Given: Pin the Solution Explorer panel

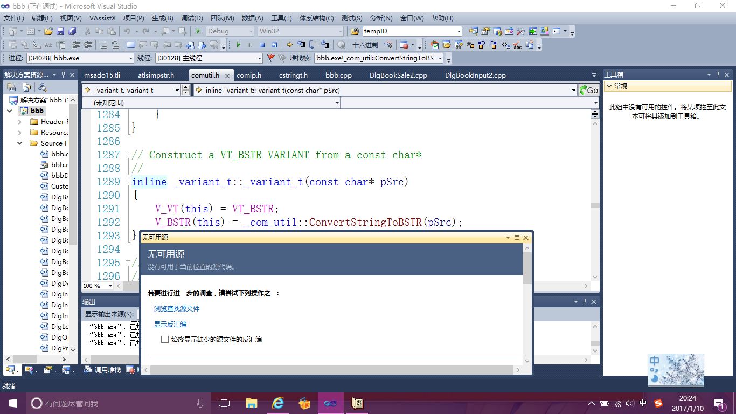Looking at the screenshot, I should click(63, 74).
